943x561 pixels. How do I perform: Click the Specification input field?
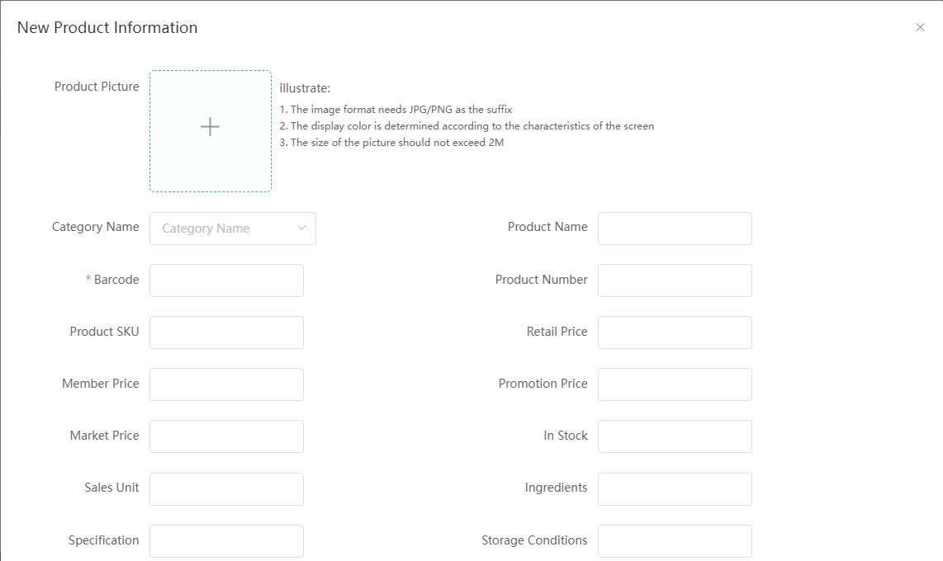point(226,541)
